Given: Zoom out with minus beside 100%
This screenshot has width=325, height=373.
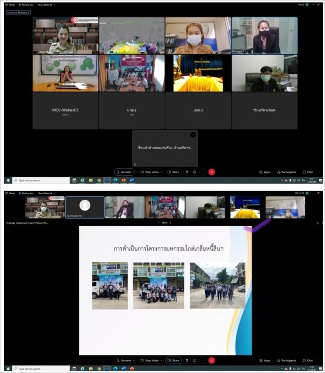Looking at the screenshot, I should [x=159, y=223].
